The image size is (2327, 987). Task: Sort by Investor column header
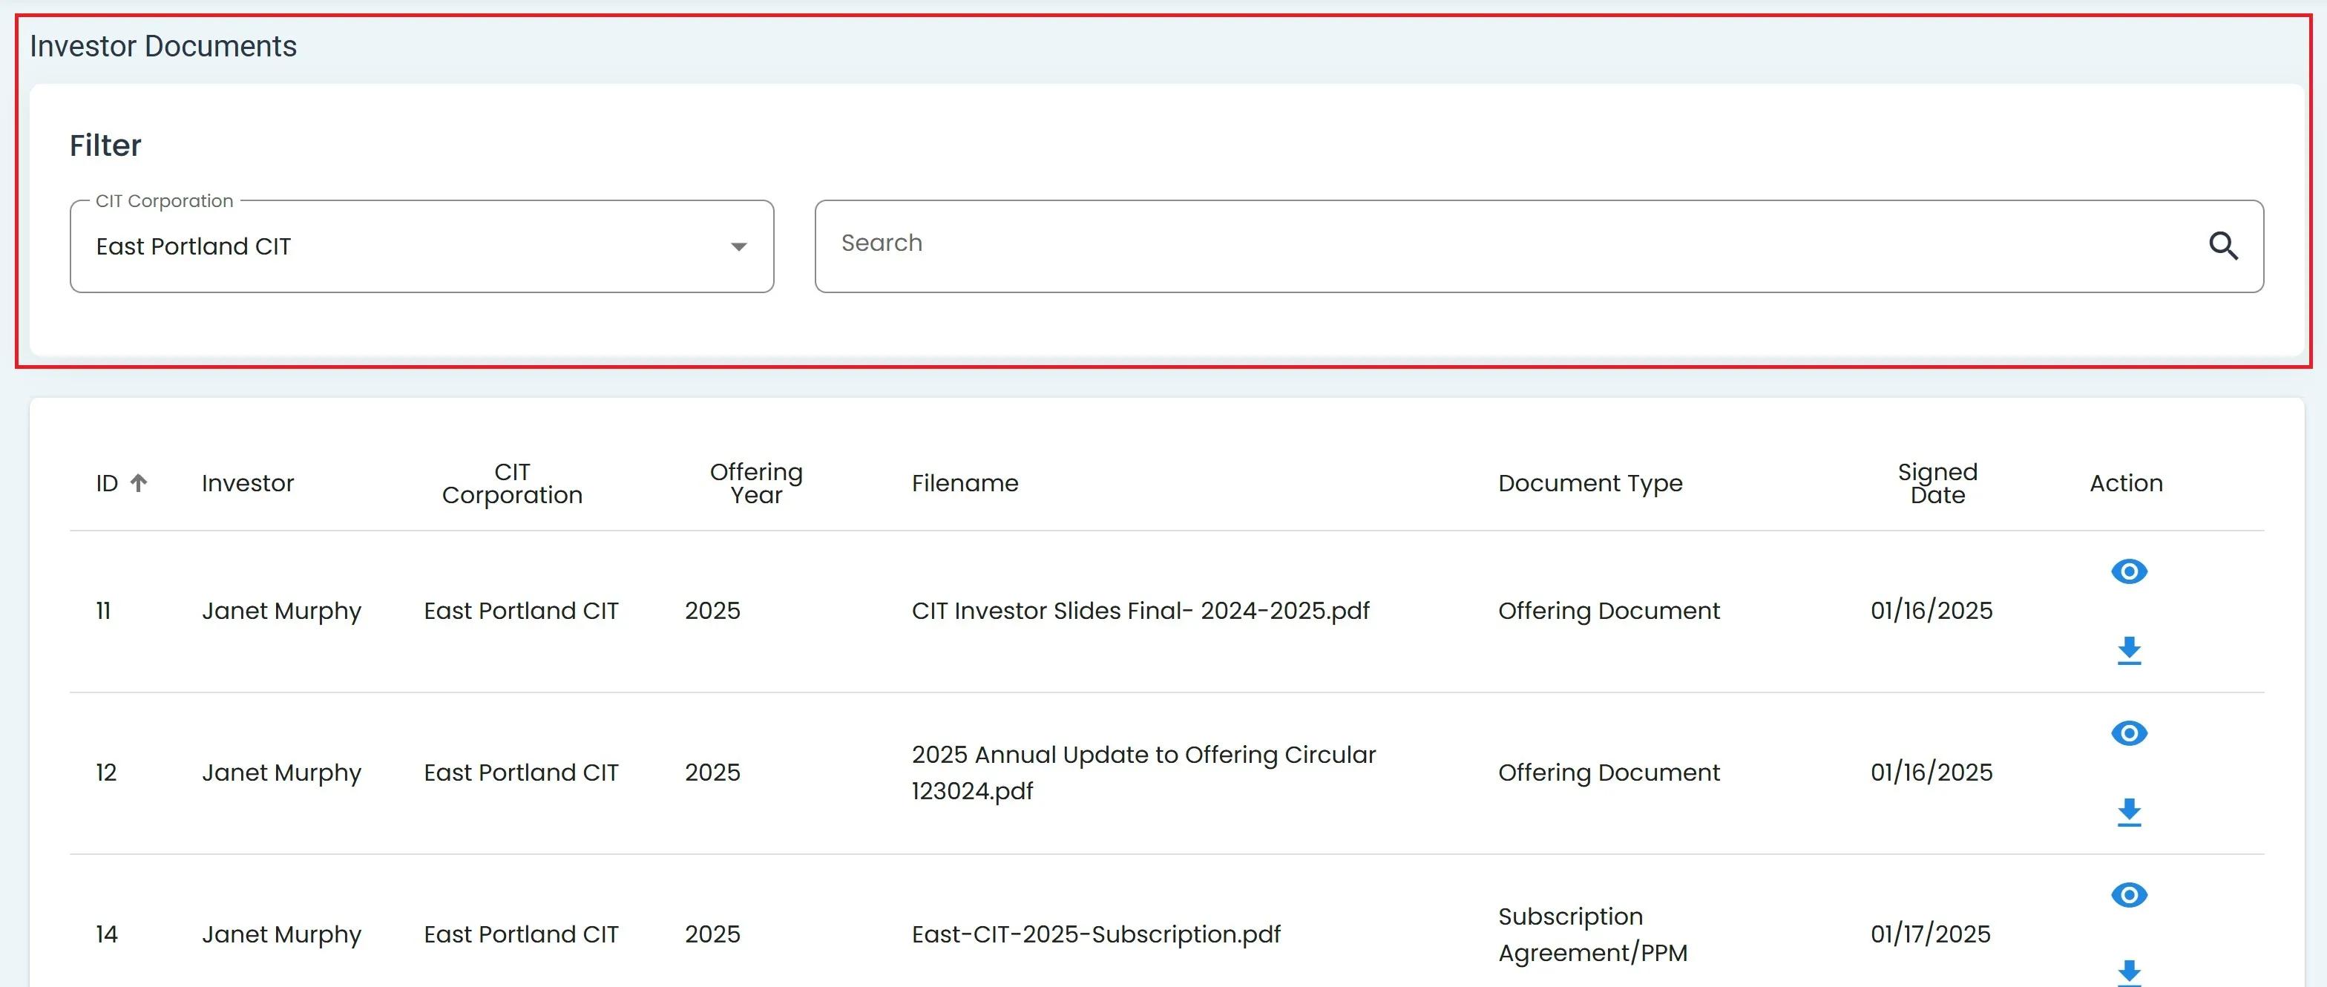tap(248, 484)
